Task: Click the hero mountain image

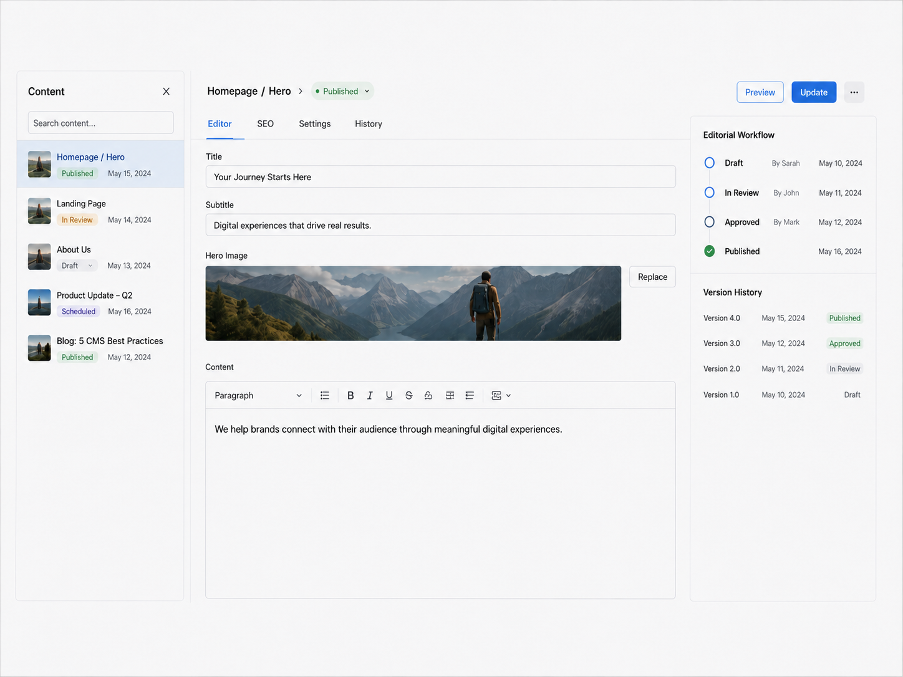Action: click(x=413, y=304)
